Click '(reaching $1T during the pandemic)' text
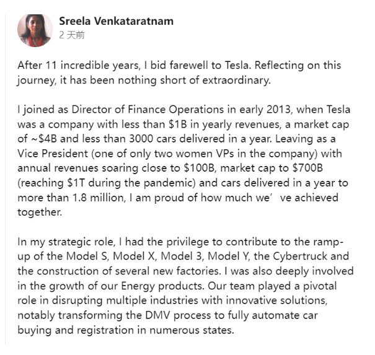The height and width of the screenshot is (355, 375). click(107, 183)
